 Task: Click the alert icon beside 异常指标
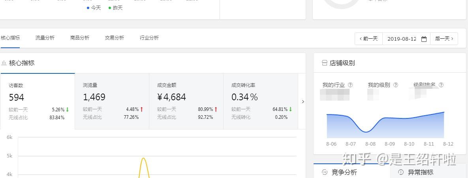tap(401, 172)
